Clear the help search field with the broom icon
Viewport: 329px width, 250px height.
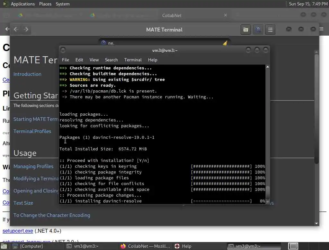pyautogui.click(x=225, y=43)
